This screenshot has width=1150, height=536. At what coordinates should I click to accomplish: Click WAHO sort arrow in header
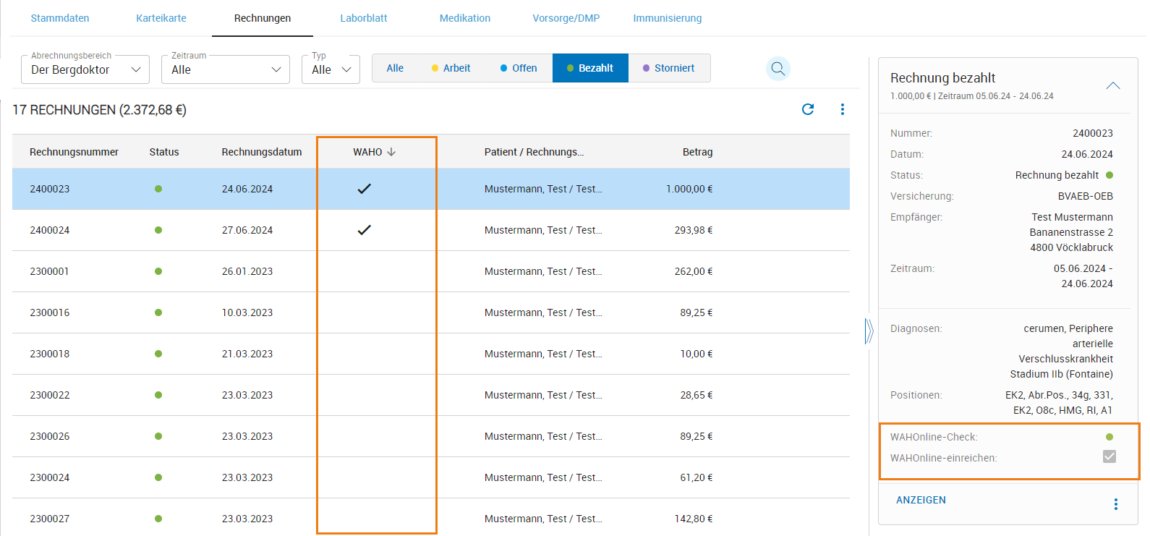[391, 152]
